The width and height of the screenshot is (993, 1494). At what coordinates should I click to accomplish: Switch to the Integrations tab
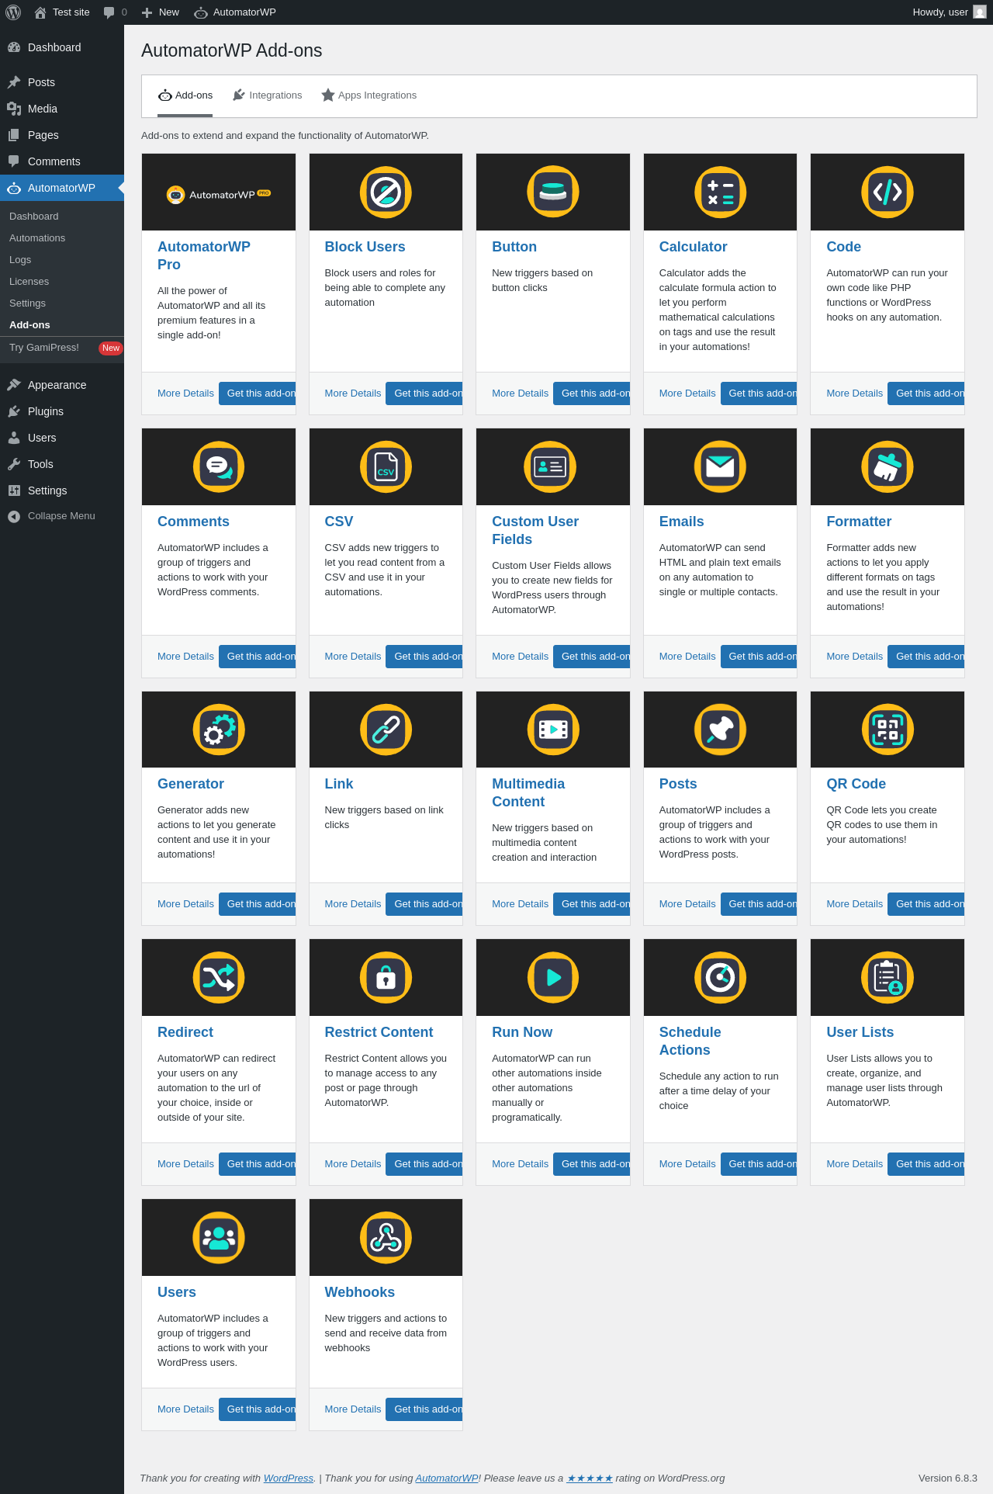[x=268, y=95]
